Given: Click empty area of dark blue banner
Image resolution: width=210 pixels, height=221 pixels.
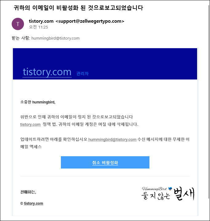Looking at the screenshot, I should [127, 59].
